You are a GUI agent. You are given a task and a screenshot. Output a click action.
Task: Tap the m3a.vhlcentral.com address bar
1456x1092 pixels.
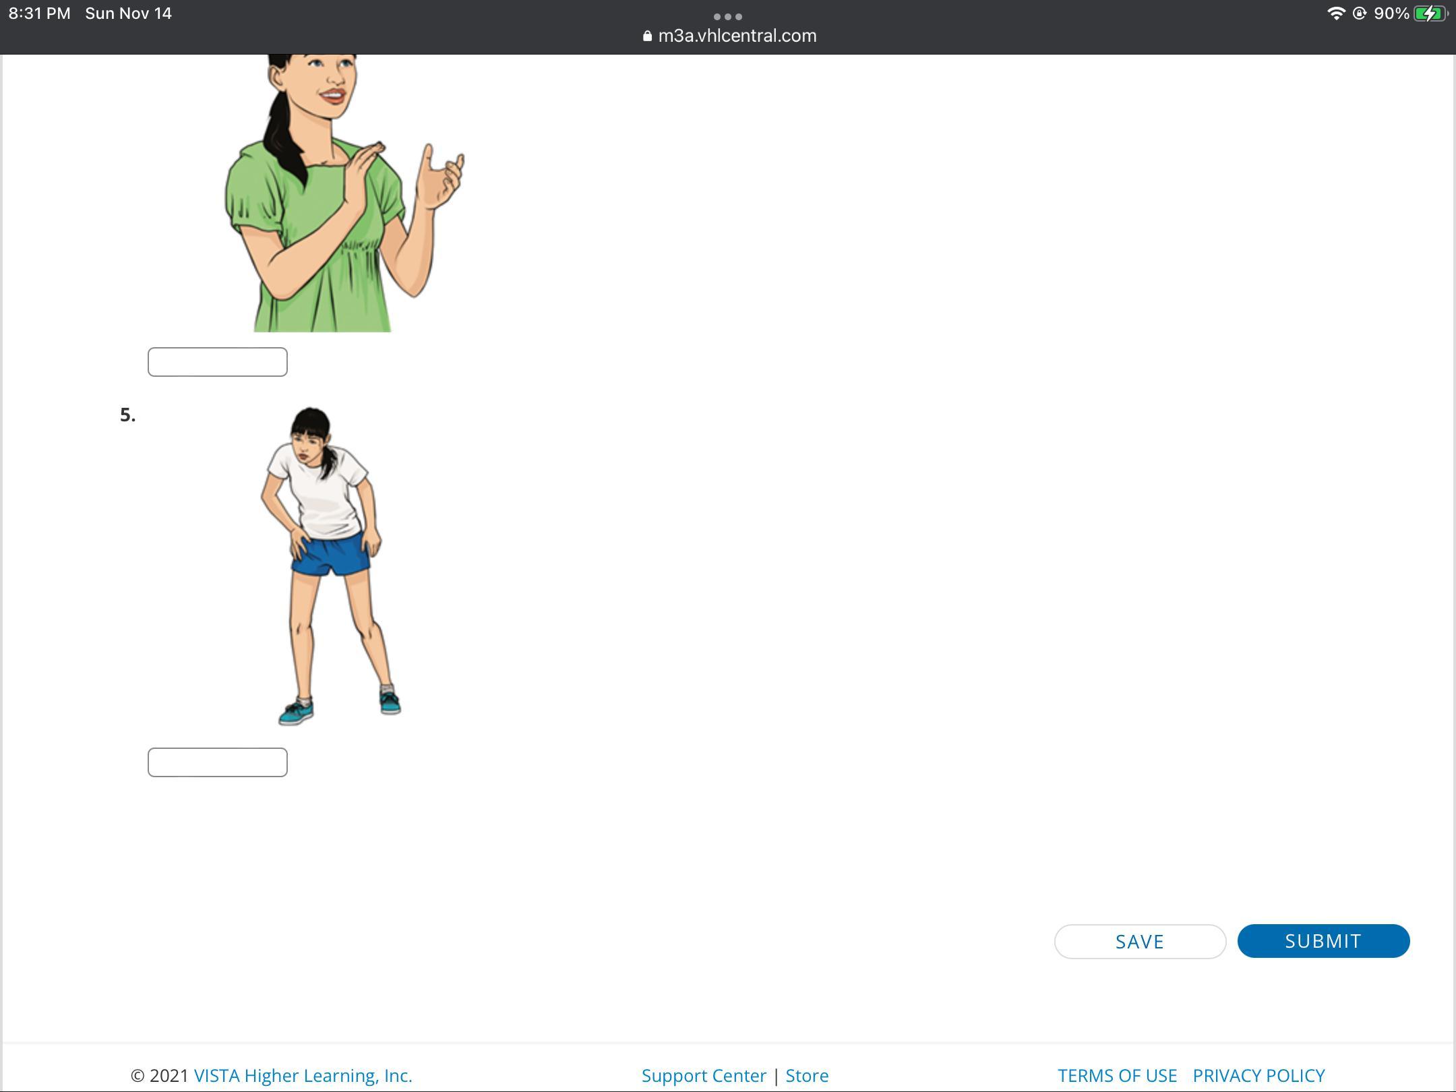point(737,36)
